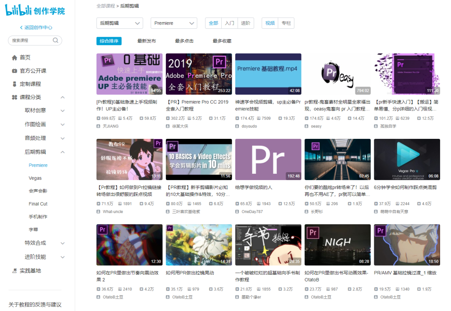451x311 pixels.
Task: Click the bilibili 创作学院 logo
Action: [x=35, y=10]
